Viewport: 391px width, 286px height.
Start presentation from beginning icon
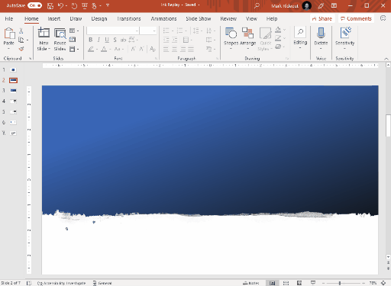click(x=85, y=5)
